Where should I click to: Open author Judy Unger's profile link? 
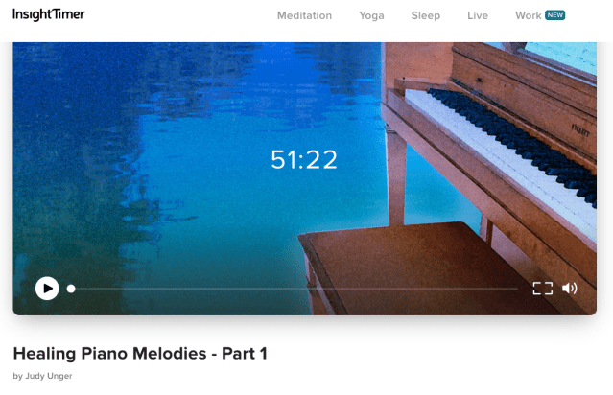(49, 376)
